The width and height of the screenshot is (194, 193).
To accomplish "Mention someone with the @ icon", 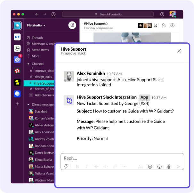I will 150,167.
